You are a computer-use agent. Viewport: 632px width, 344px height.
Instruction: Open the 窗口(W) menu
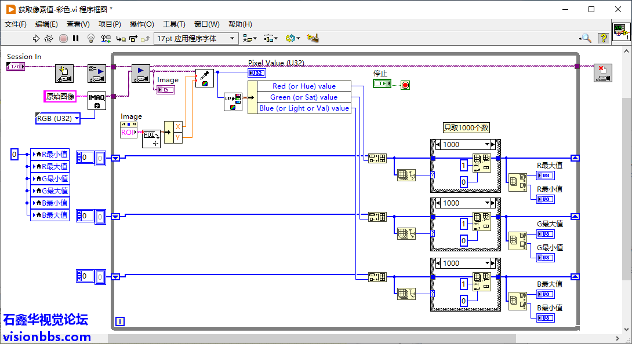[x=207, y=24]
